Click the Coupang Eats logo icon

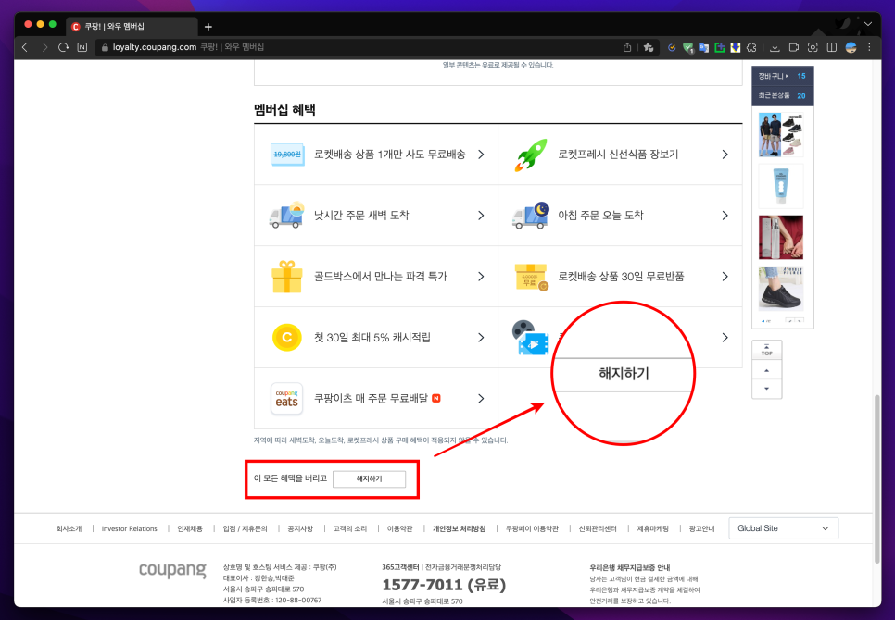pyautogui.click(x=286, y=398)
